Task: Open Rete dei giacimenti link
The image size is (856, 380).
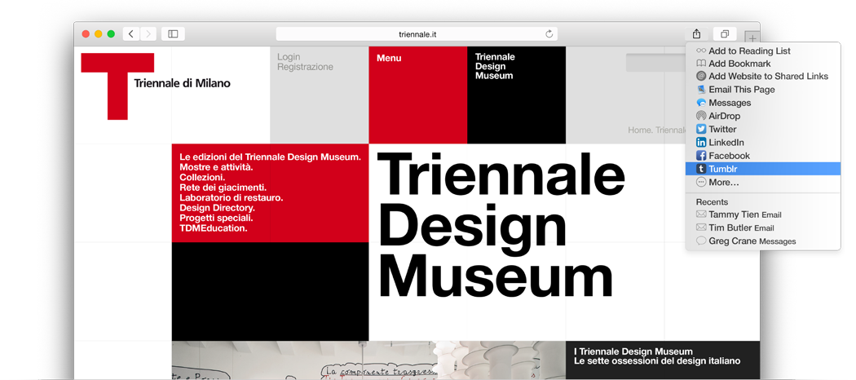Action: click(x=223, y=188)
